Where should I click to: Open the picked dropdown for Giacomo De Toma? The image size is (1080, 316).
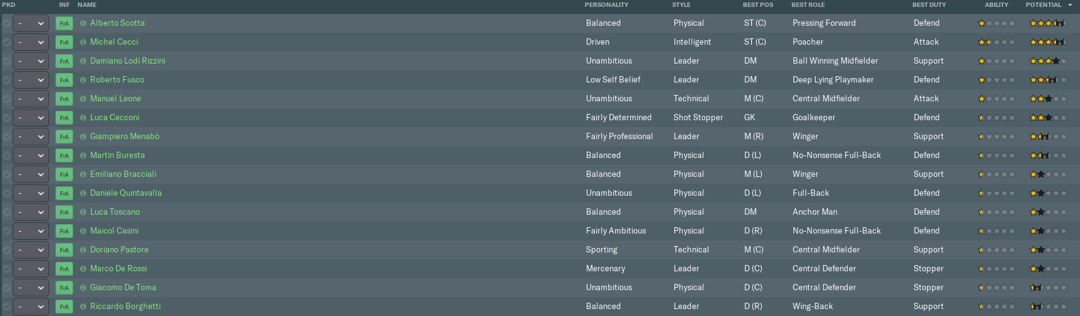click(31, 288)
